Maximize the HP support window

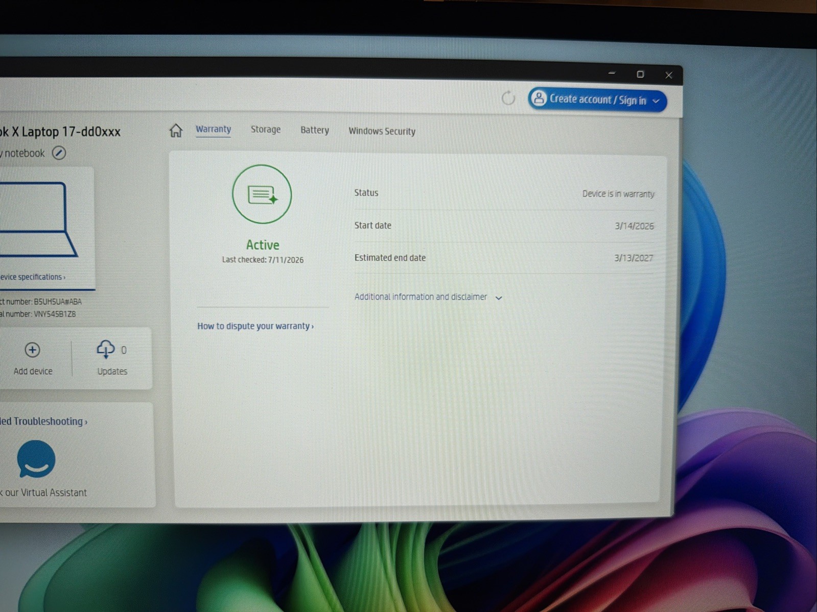(x=640, y=75)
